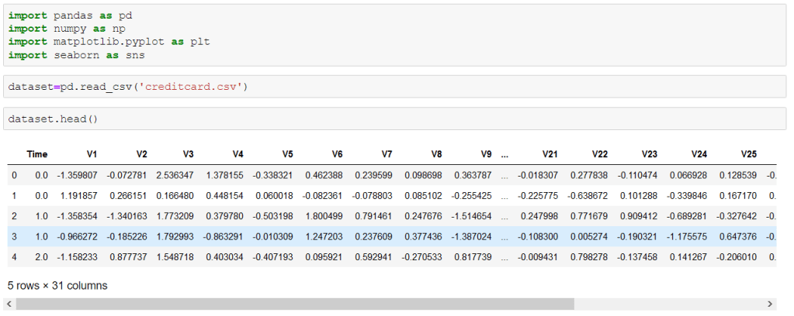Click the V1 column header
Screen dimensions: 794x316
click(x=91, y=155)
